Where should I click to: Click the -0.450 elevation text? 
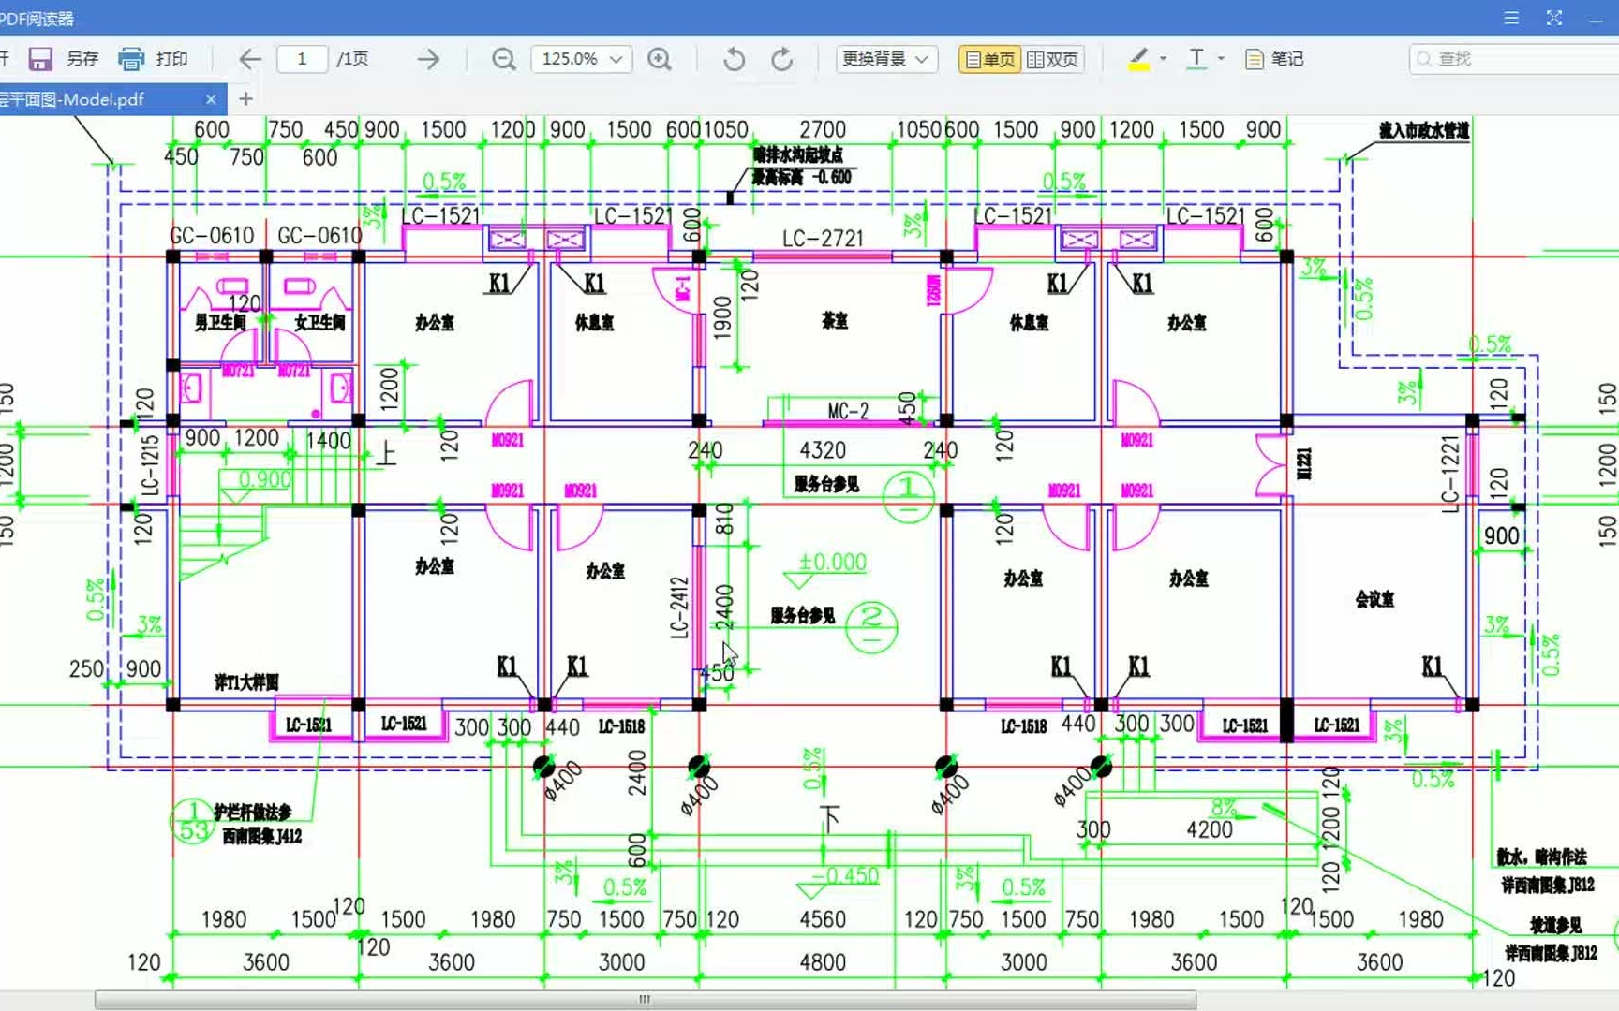tap(845, 875)
